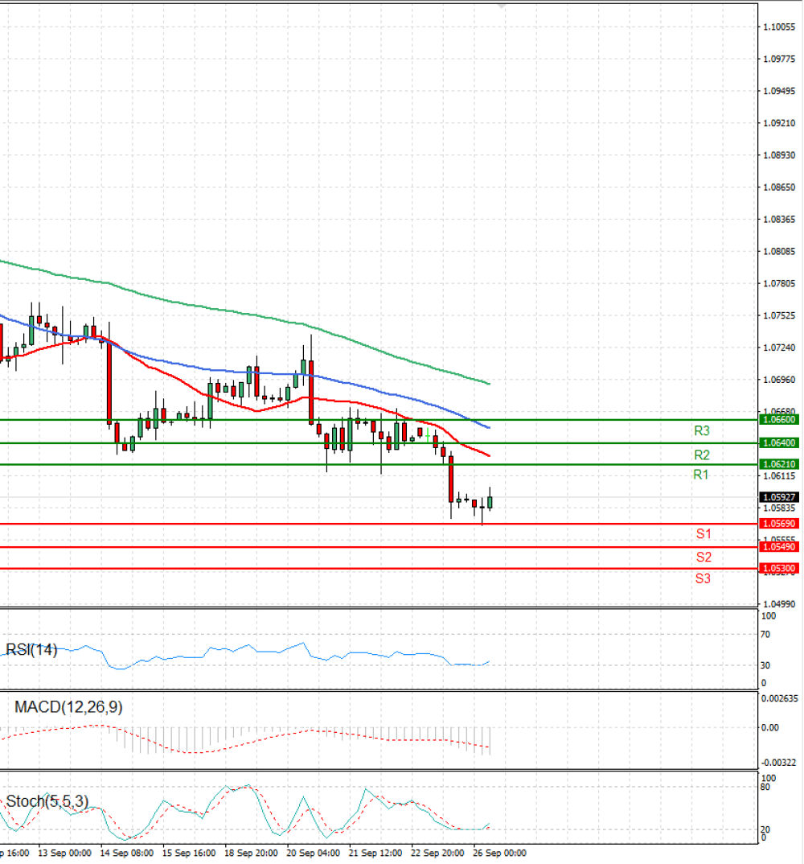Click the MACD(12,26,9) indicator label
The width and height of the screenshot is (804, 864).
(x=68, y=707)
